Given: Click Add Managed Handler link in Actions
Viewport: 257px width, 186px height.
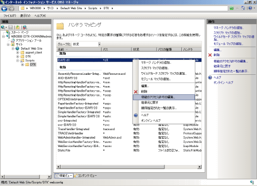Looking at the screenshot, I should [228, 28].
